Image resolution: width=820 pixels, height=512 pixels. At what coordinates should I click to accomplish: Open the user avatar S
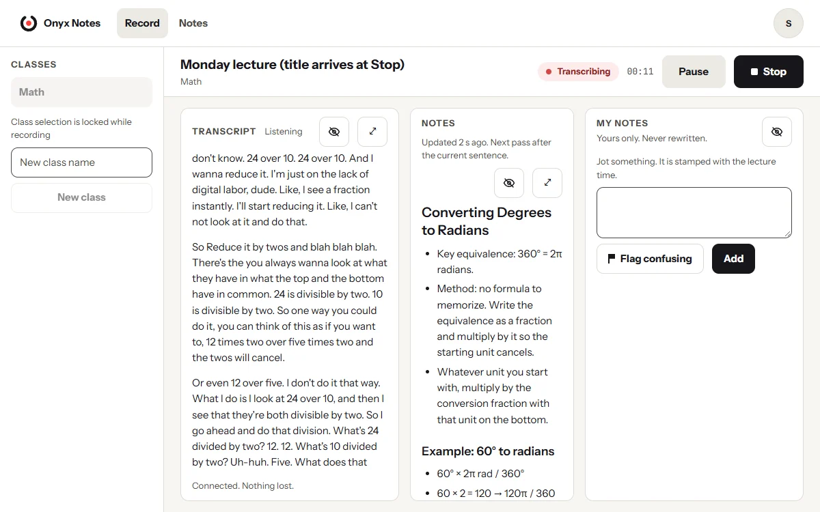(x=789, y=23)
